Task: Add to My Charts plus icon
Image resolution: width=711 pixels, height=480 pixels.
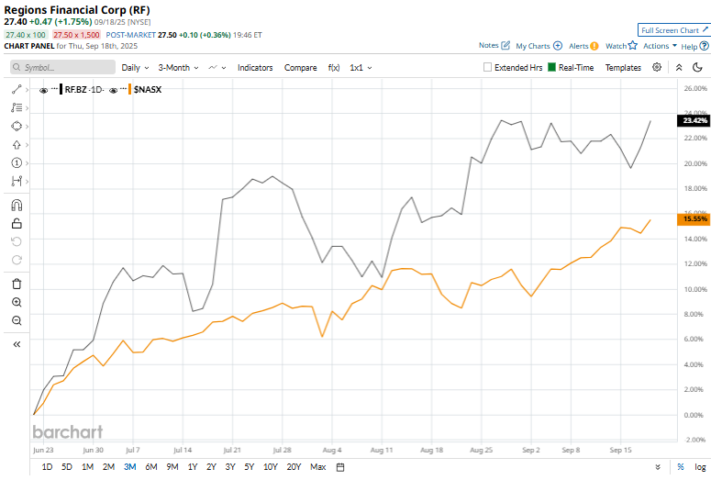Action: [558, 46]
